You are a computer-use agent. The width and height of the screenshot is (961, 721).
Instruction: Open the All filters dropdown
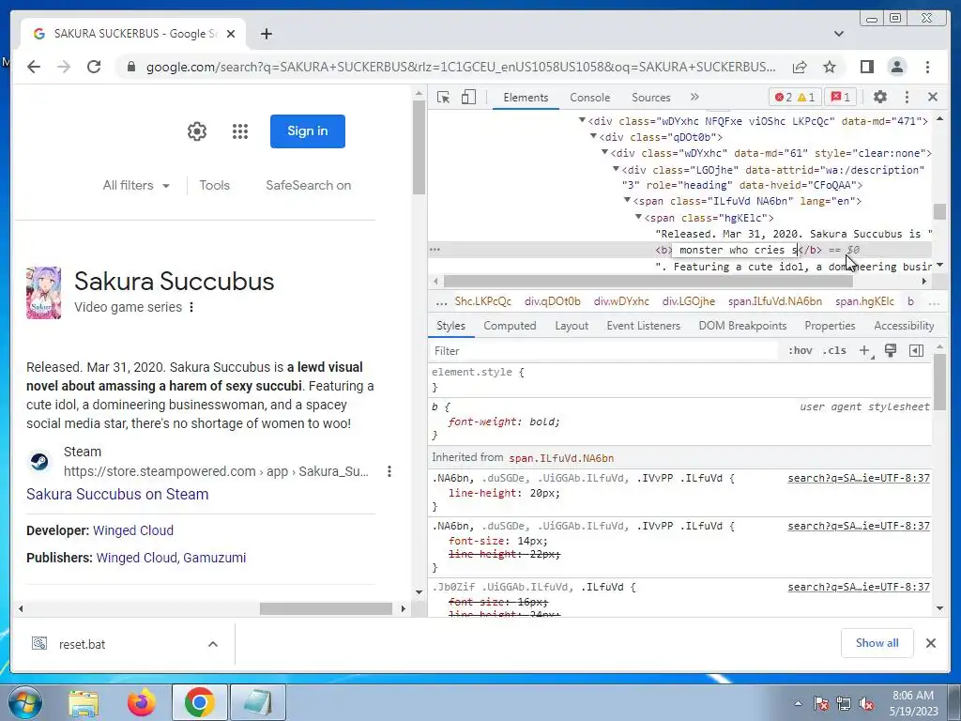click(136, 185)
